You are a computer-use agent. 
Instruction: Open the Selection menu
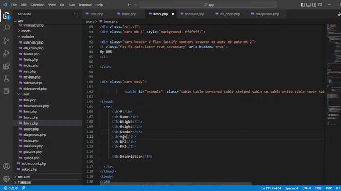coord(37,5)
